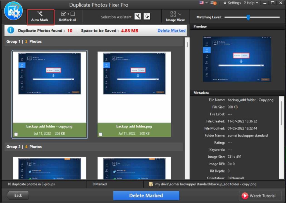The height and width of the screenshot is (203, 286).
Task: Click the blue Delete Marked button
Action: tap(146, 195)
